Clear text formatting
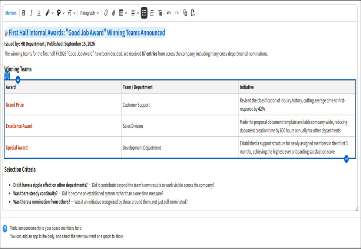Viewport: 361px width, 249px height. pyautogui.click(x=160, y=13)
